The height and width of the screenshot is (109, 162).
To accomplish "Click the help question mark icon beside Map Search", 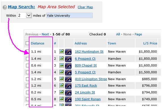I will click(5, 7).
